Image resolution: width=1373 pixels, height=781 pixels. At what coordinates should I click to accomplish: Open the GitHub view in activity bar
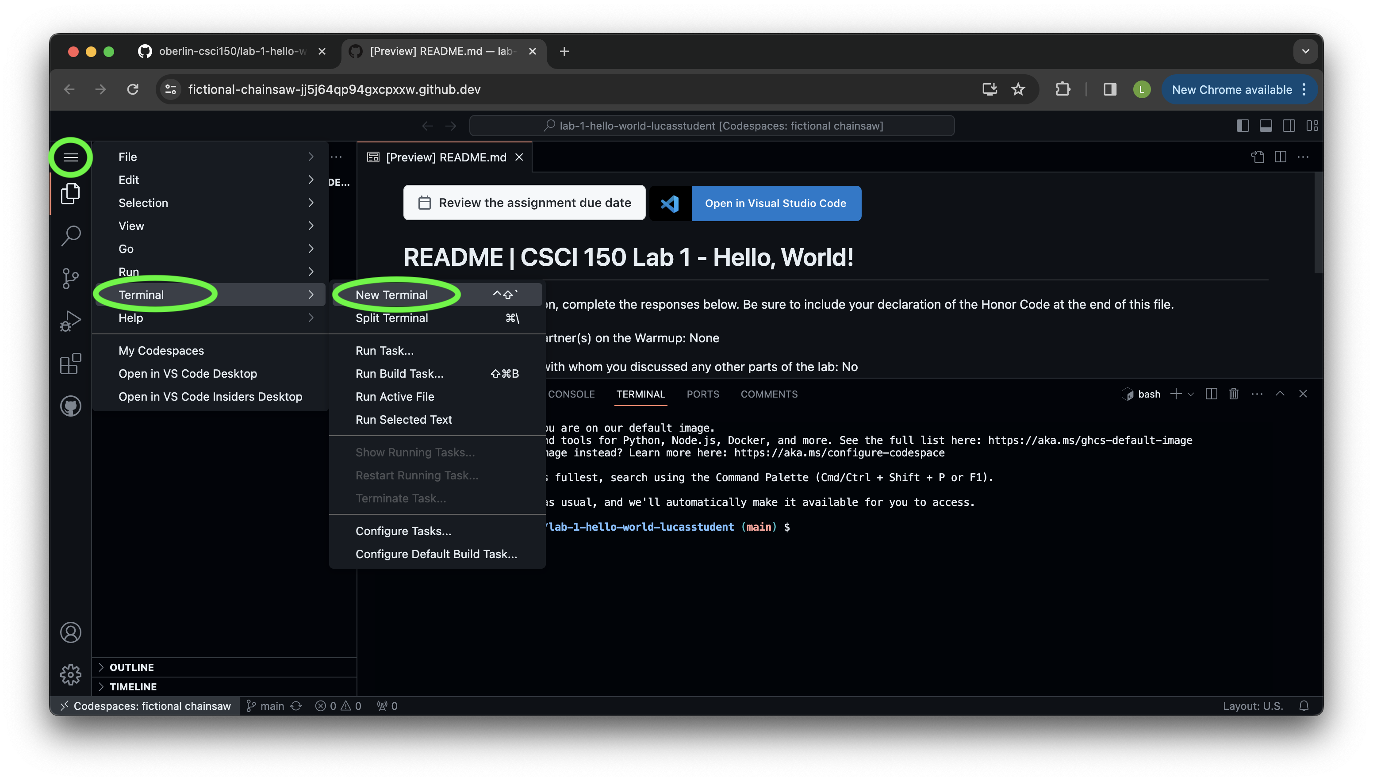[70, 406]
